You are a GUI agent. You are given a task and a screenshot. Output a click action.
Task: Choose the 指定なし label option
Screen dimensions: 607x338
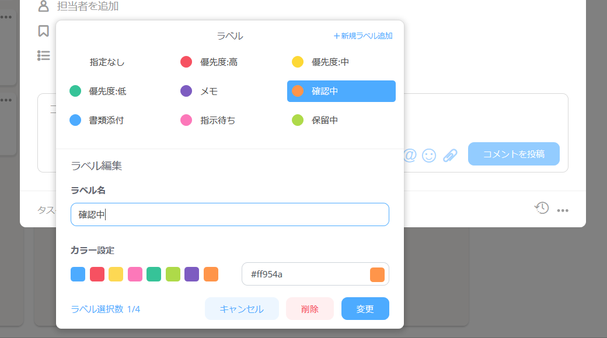tap(107, 62)
